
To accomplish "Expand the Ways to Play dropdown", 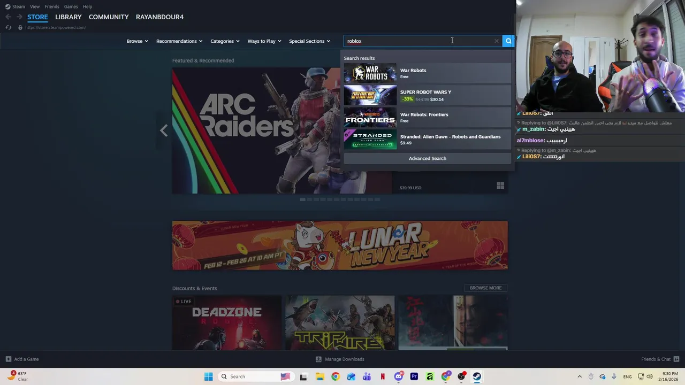I will coord(264,41).
